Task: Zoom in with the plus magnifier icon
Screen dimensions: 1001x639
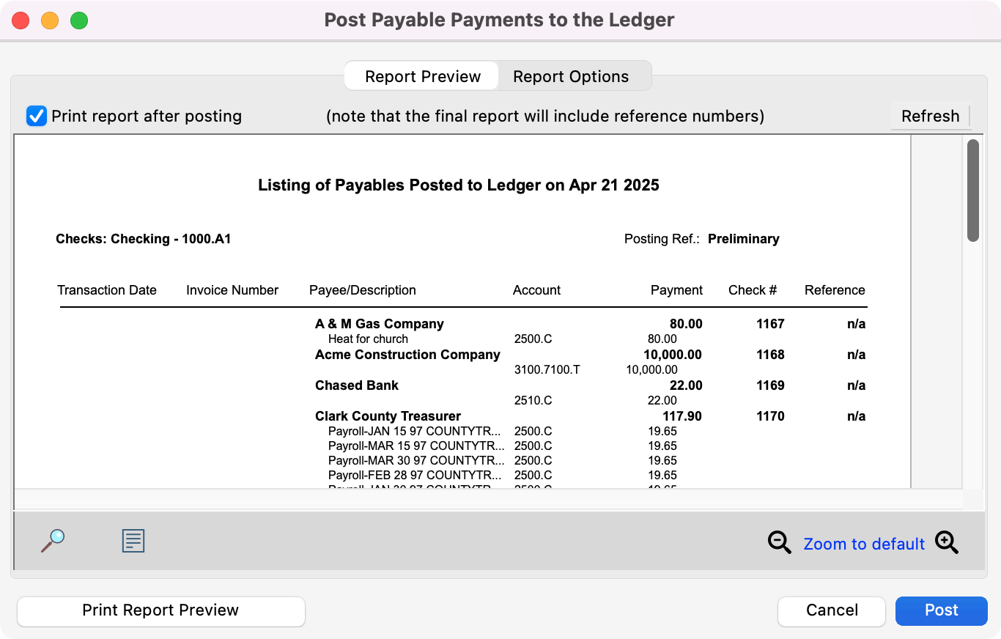Action: tap(946, 543)
